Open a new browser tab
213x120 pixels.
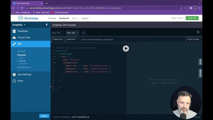(x=47, y=3)
